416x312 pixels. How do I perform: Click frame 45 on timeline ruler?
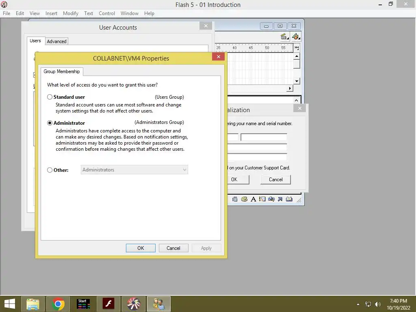pyautogui.click(x=251, y=48)
